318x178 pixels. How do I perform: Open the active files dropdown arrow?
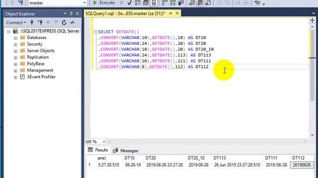314,13
